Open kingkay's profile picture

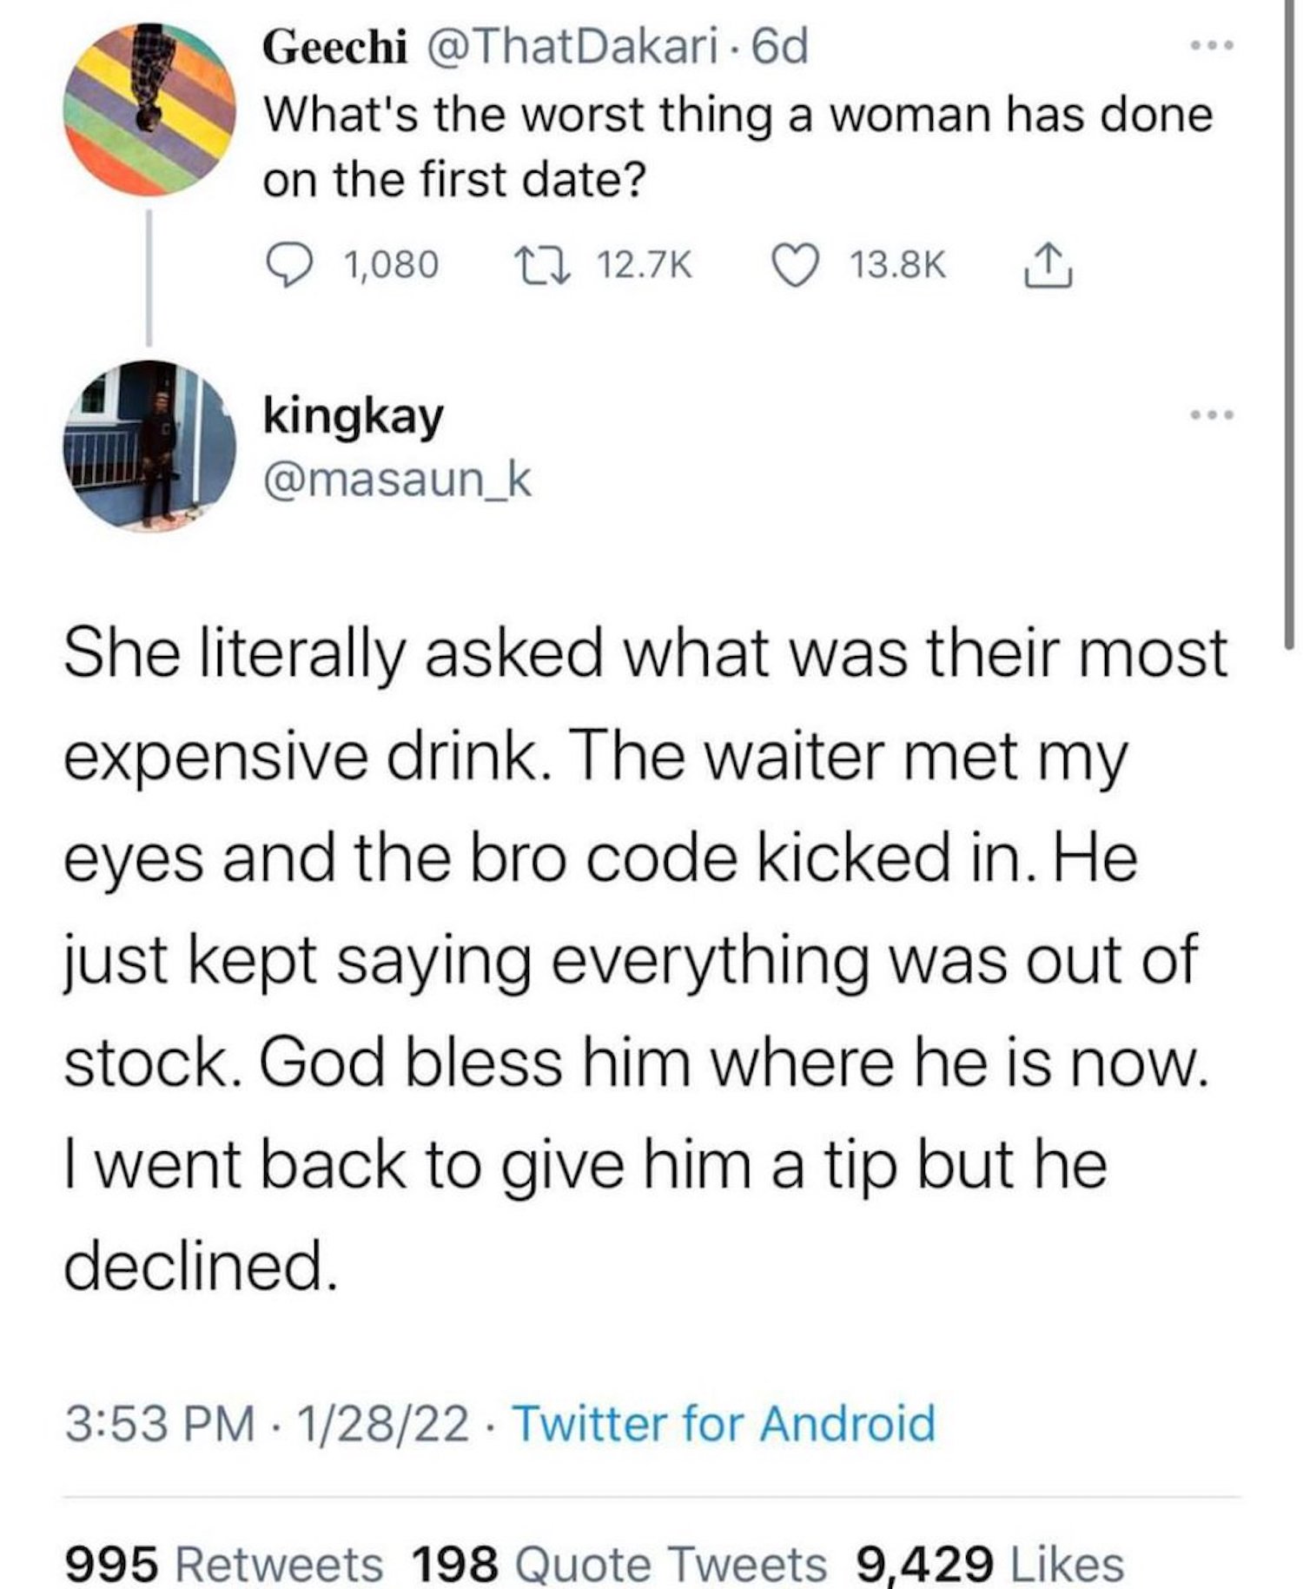tap(149, 445)
